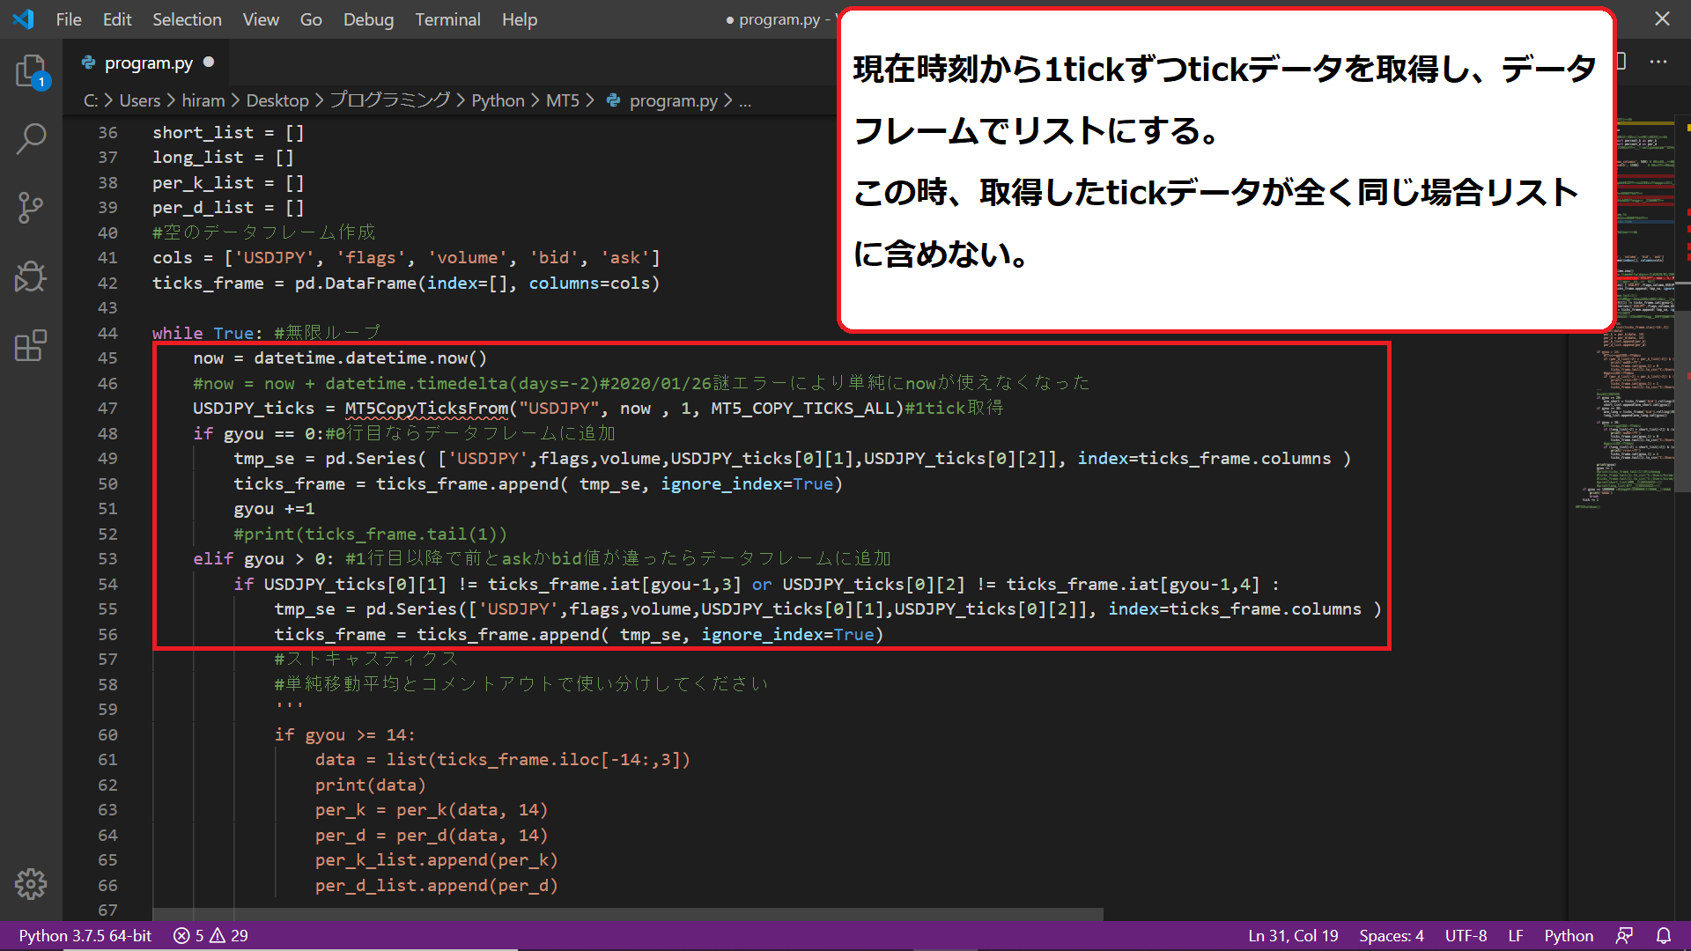Select encoding via UTF-8 indicator
The height and width of the screenshot is (951, 1691).
point(1466,935)
